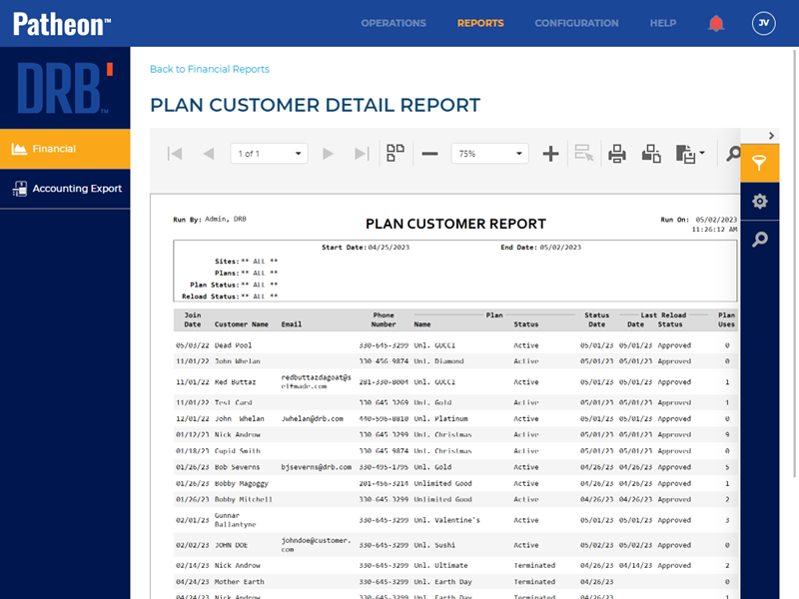799x599 pixels.
Task: Click the zoom out minus icon
Action: tap(429, 154)
